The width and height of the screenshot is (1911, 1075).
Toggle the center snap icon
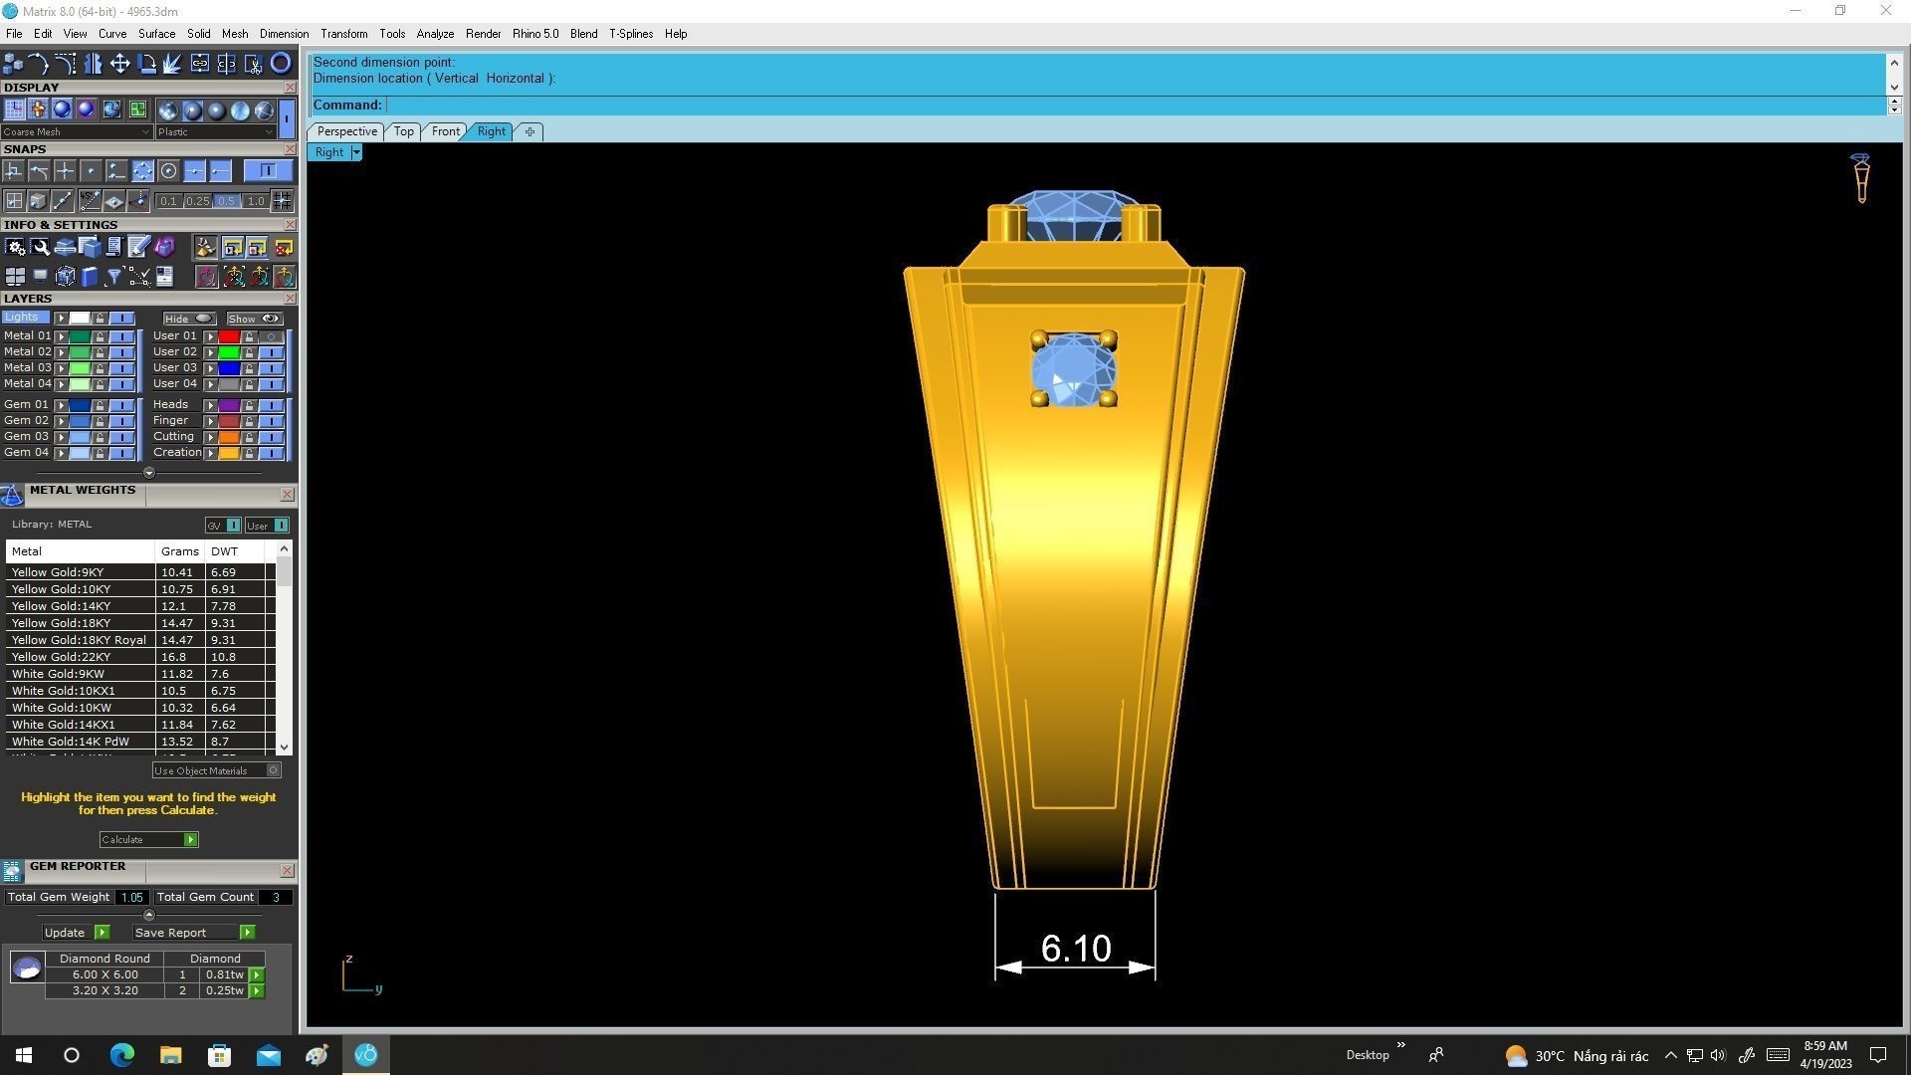(168, 171)
